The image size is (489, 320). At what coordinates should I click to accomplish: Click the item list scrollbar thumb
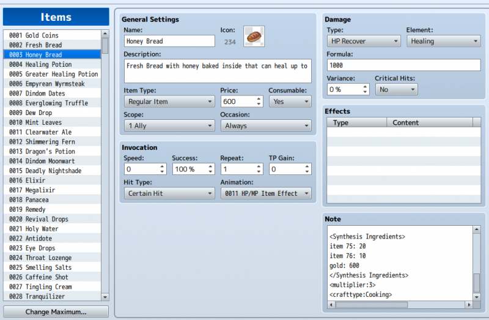(105, 45)
